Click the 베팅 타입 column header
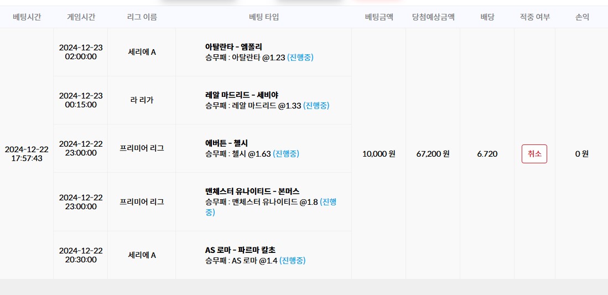Screen dimensions: 608x295 point(264,17)
